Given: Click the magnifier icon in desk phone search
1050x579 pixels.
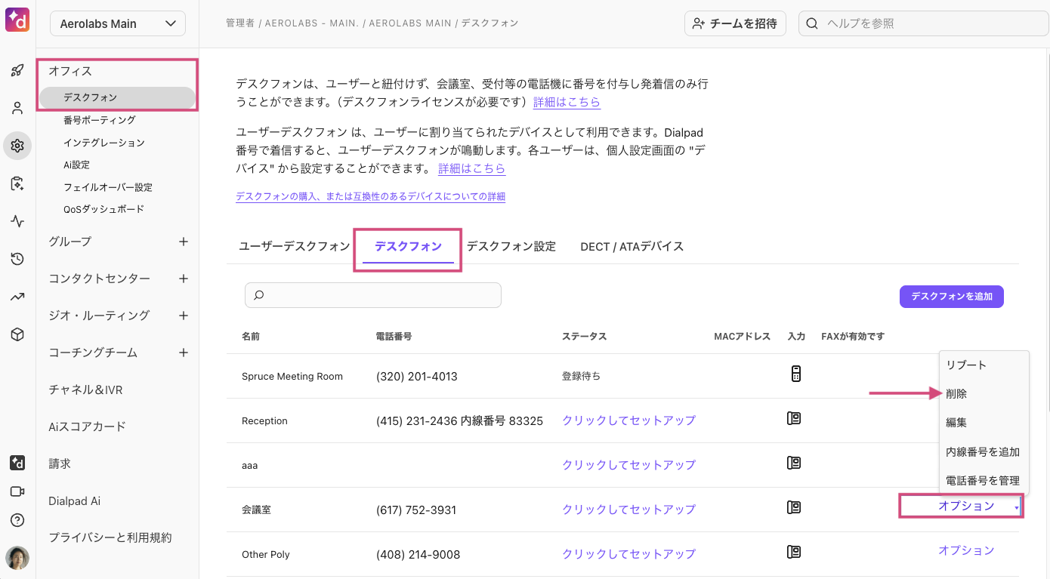Looking at the screenshot, I should click(x=259, y=295).
